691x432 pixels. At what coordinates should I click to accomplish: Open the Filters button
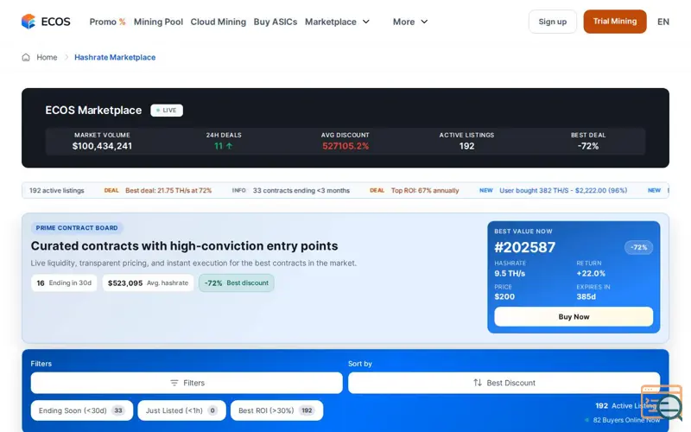tap(187, 383)
